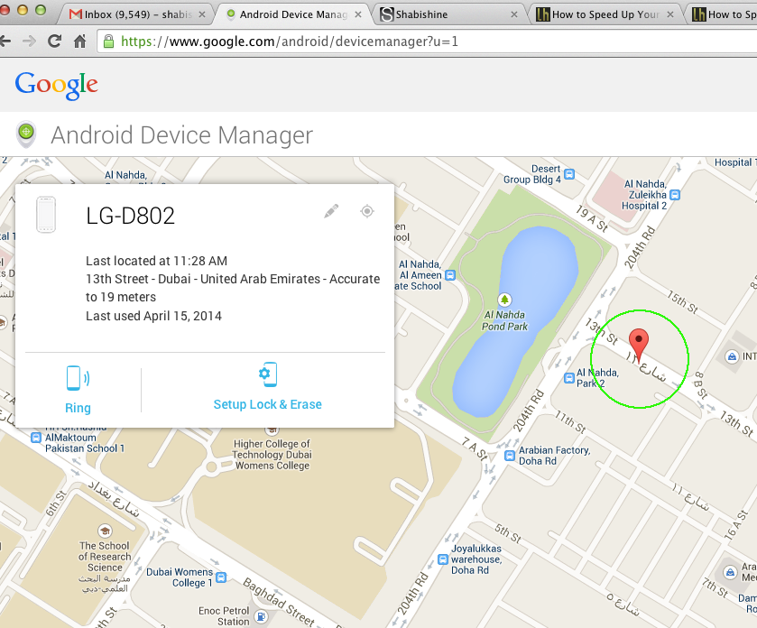Click the browser forward arrow

(30, 42)
